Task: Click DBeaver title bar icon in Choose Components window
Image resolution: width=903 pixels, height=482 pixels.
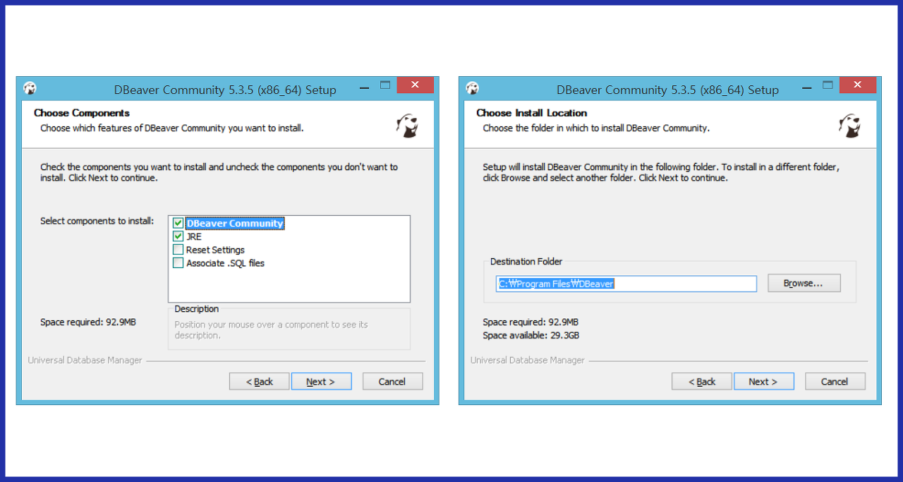Action: pyautogui.click(x=30, y=88)
